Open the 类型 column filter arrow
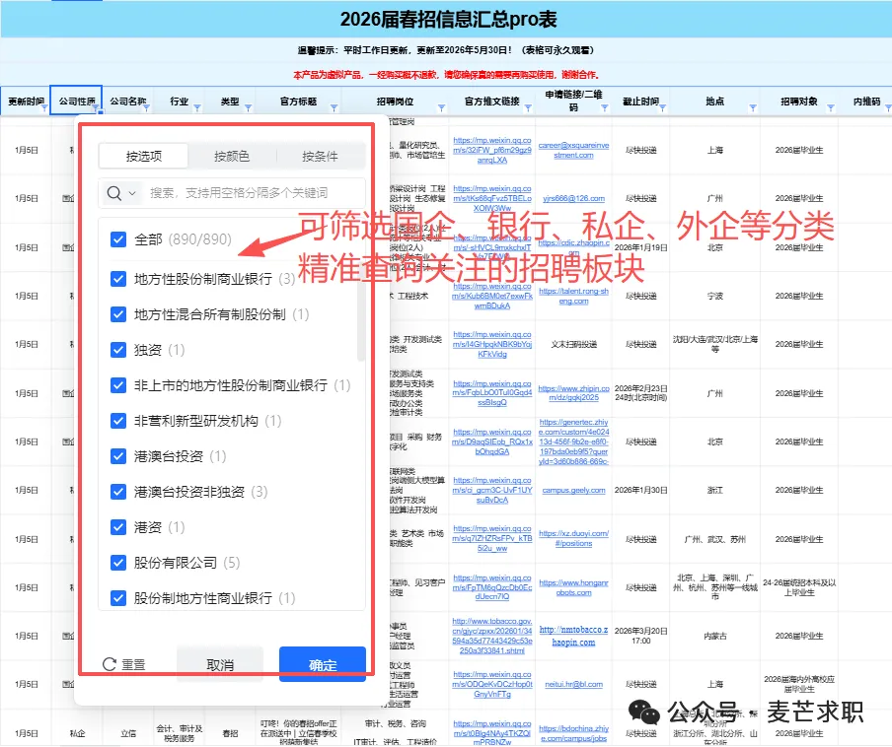Viewport: 892px width, 747px height. pyautogui.click(x=248, y=108)
